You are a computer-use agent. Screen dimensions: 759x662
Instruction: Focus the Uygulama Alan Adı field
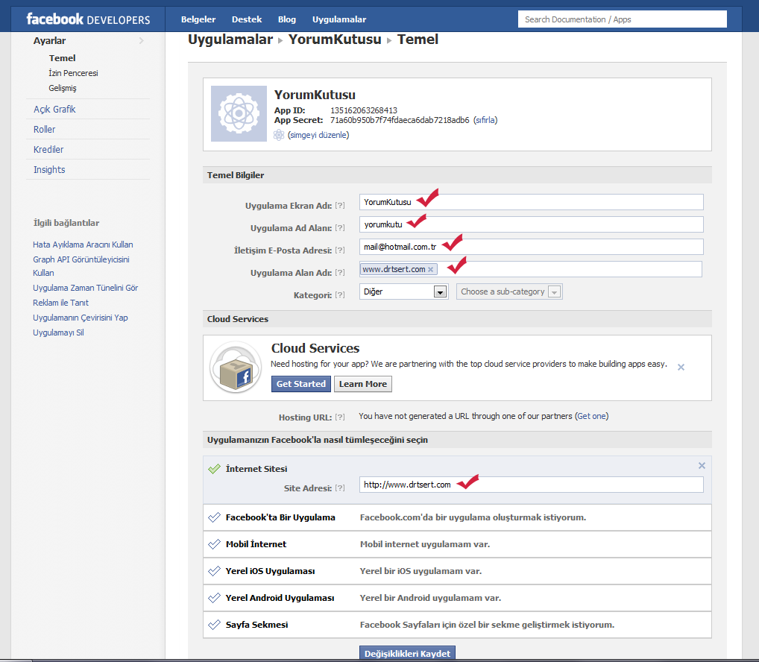coord(531,269)
